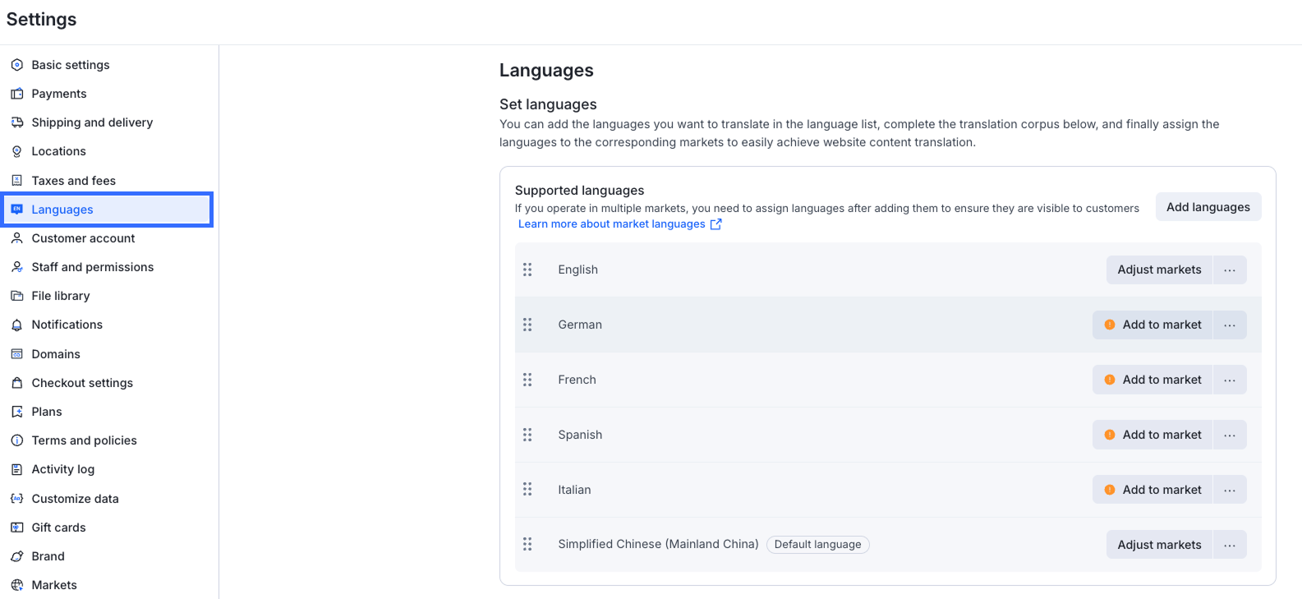Click the Notifications bell icon
The height and width of the screenshot is (599, 1302).
click(x=16, y=325)
